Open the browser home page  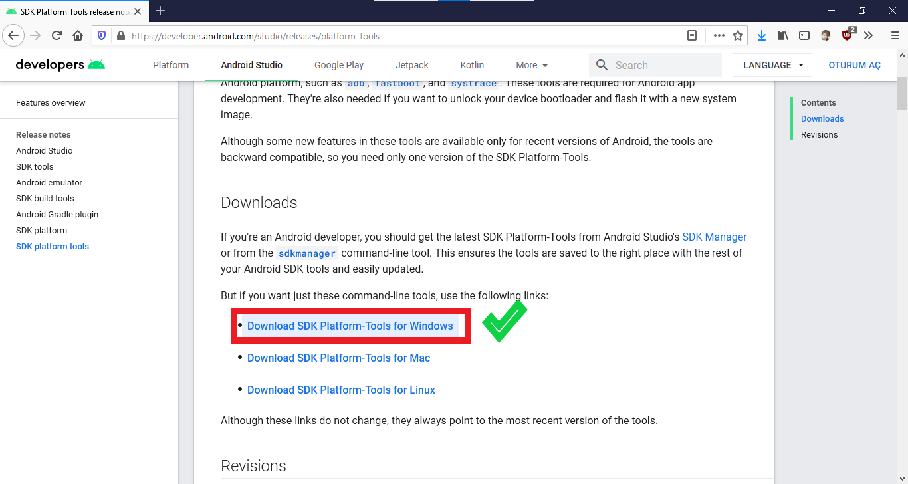[78, 36]
